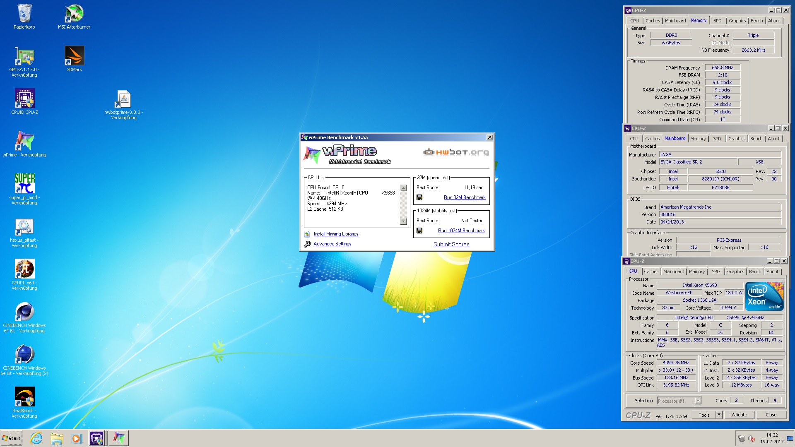Screen dimensions: 795x447
Task: Click the Tools button in CPU-Z
Action: (704, 415)
